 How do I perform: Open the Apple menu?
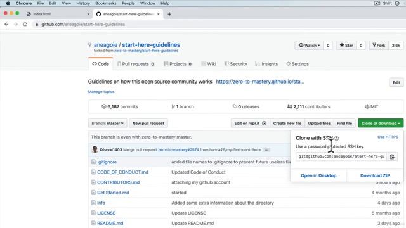[x=8, y=3]
